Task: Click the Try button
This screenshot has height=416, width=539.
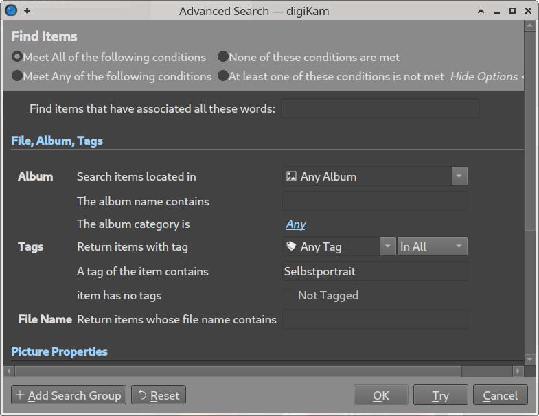Action: tap(440, 395)
